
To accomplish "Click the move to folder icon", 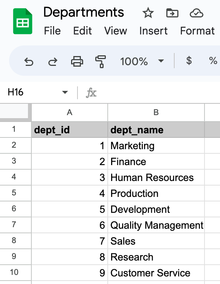I will pyautogui.click(x=172, y=13).
